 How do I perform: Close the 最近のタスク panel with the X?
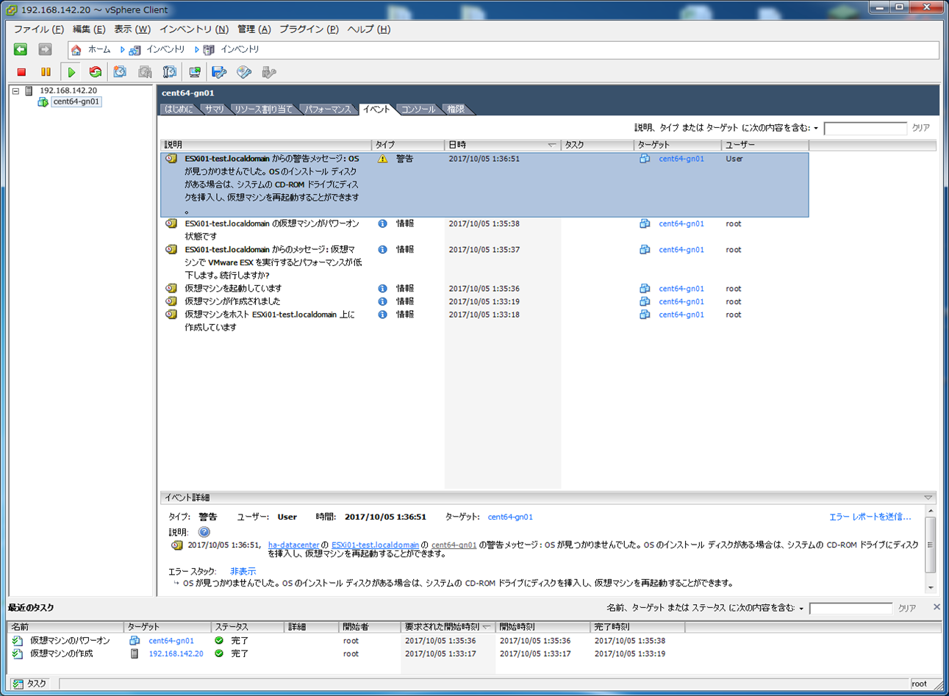[x=937, y=607]
